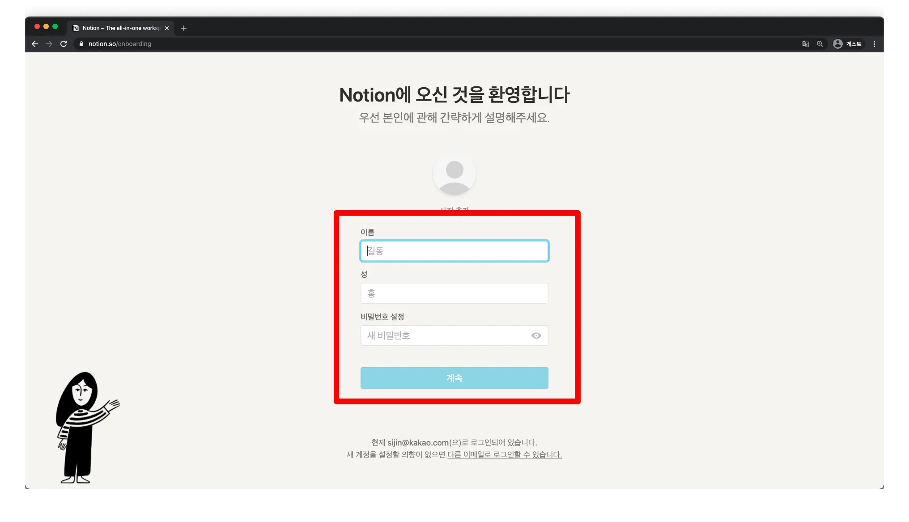Image resolution: width=909 pixels, height=522 pixels.
Task: Close the Notion tab
Action: click(x=167, y=28)
